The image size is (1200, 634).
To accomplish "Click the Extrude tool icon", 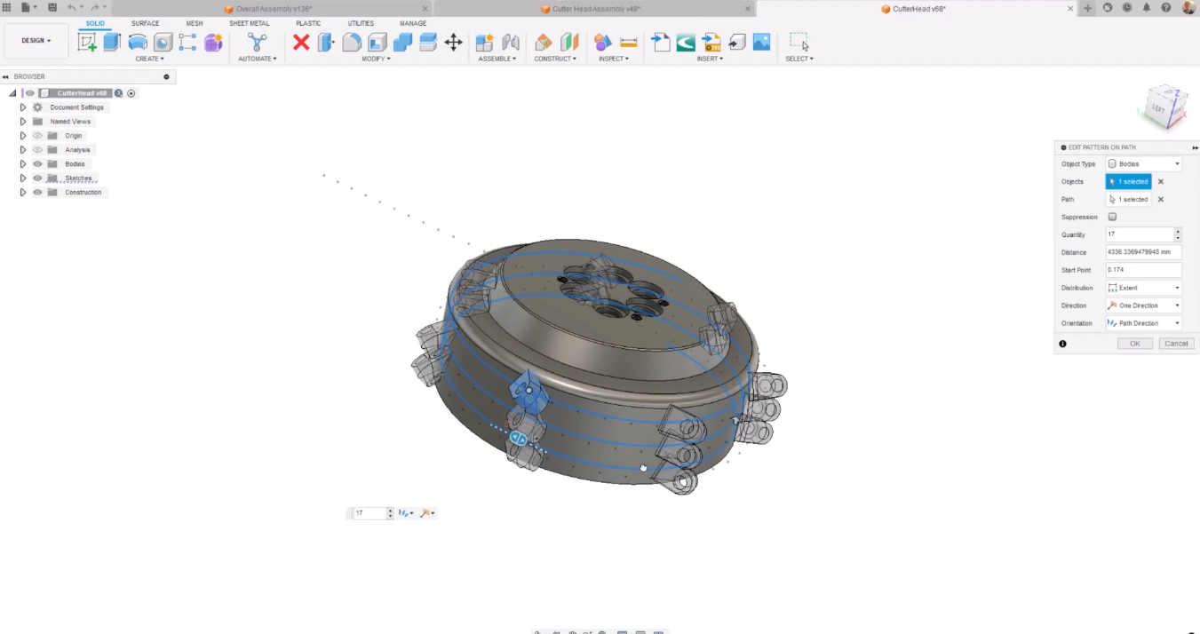I will tap(112, 43).
